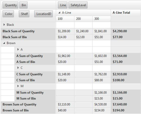Select the 100 safety level column header
141x114 pixels.
pyautogui.click(x=65, y=19)
